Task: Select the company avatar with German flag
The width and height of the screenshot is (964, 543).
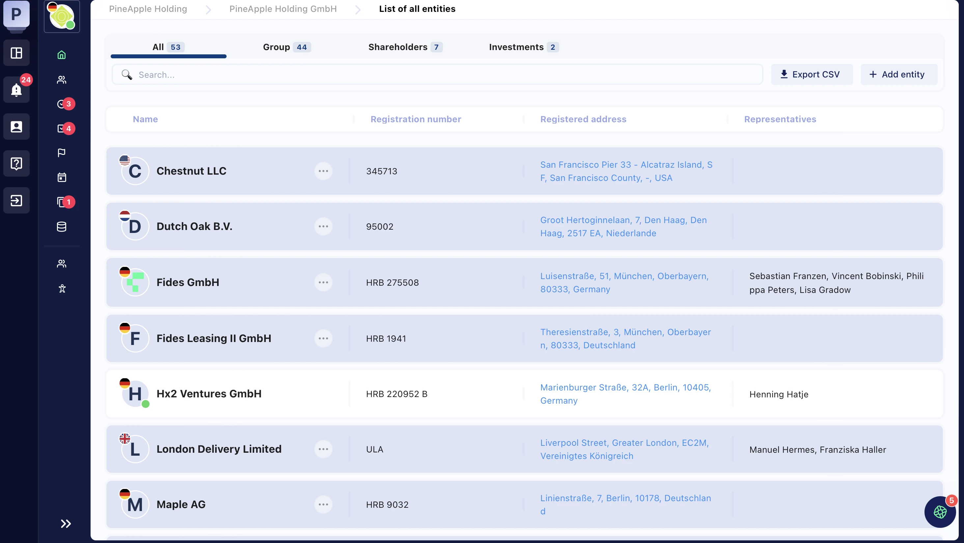Action: tap(62, 16)
